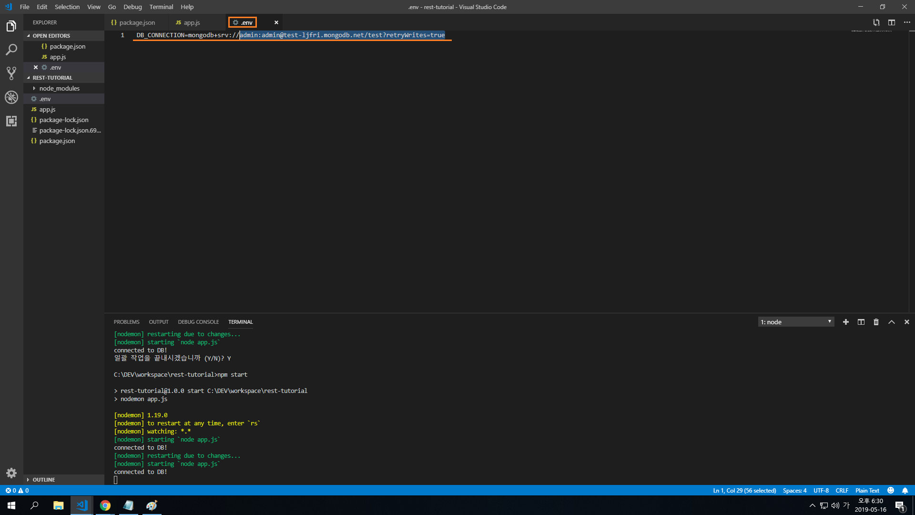Screen dimensions: 915x515
Task: Click Ln 1, Col 29 go to line
Action: click(x=744, y=490)
